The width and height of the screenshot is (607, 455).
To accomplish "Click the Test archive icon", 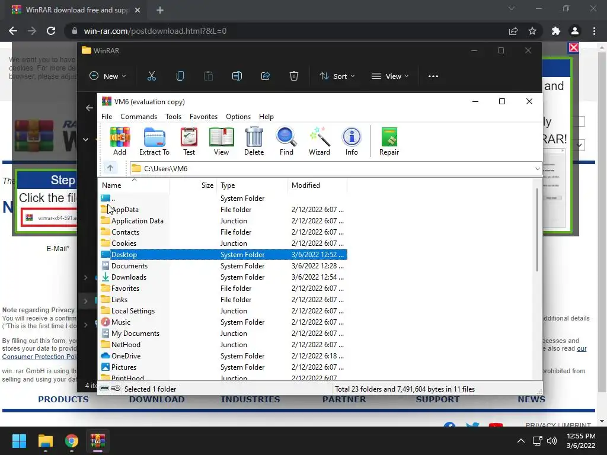I will (x=189, y=141).
